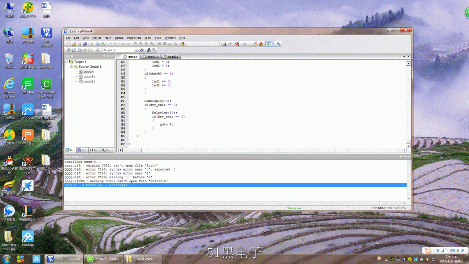Open the find text combo box dropdown
The width and height of the screenshot is (469, 264).
click(220, 44)
